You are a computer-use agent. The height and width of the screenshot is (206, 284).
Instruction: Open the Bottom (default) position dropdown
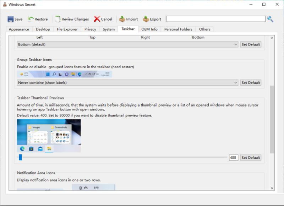[x=127, y=44]
